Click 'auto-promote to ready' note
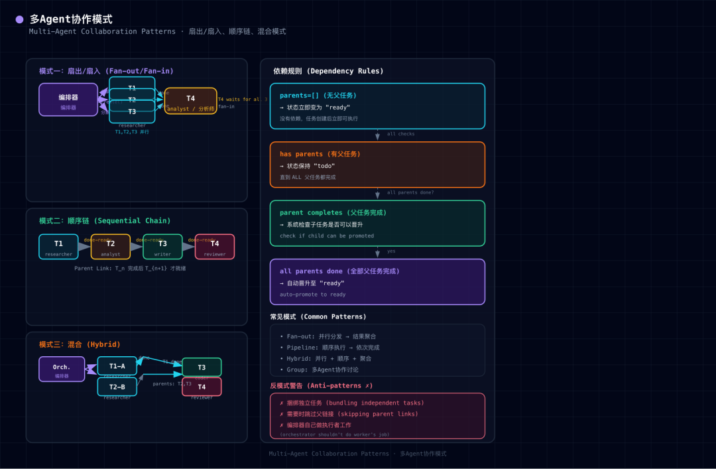This screenshot has height=469, width=716. tap(313, 295)
